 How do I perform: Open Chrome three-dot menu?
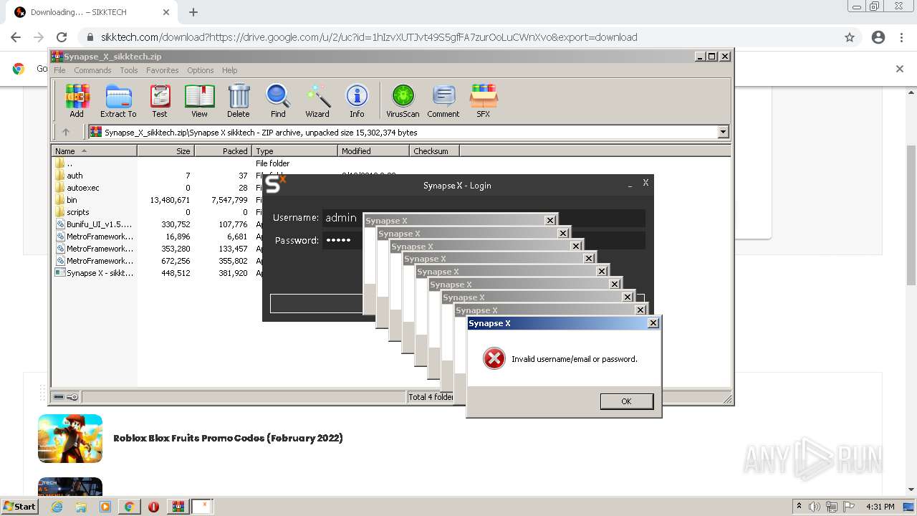tap(901, 37)
